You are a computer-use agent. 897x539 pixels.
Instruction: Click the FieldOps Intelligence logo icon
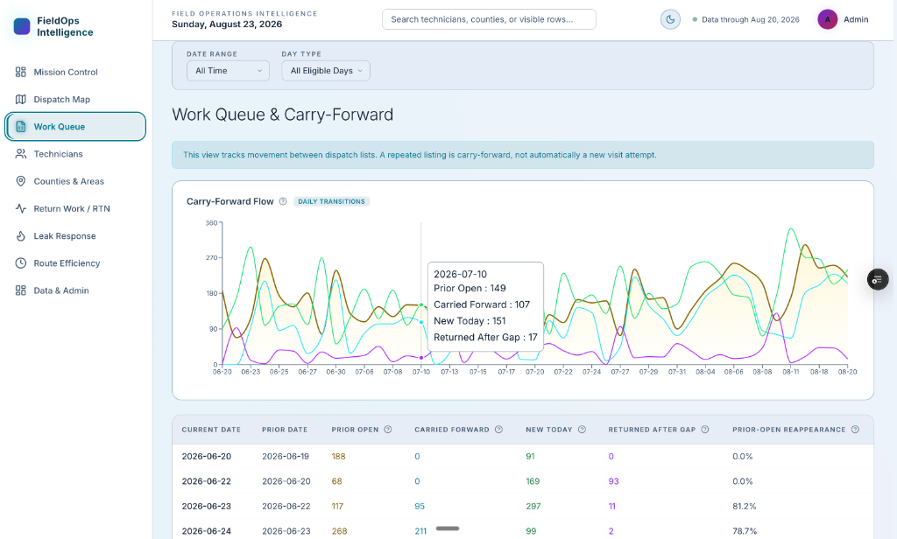pyautogui.click(x=22, y=26)
